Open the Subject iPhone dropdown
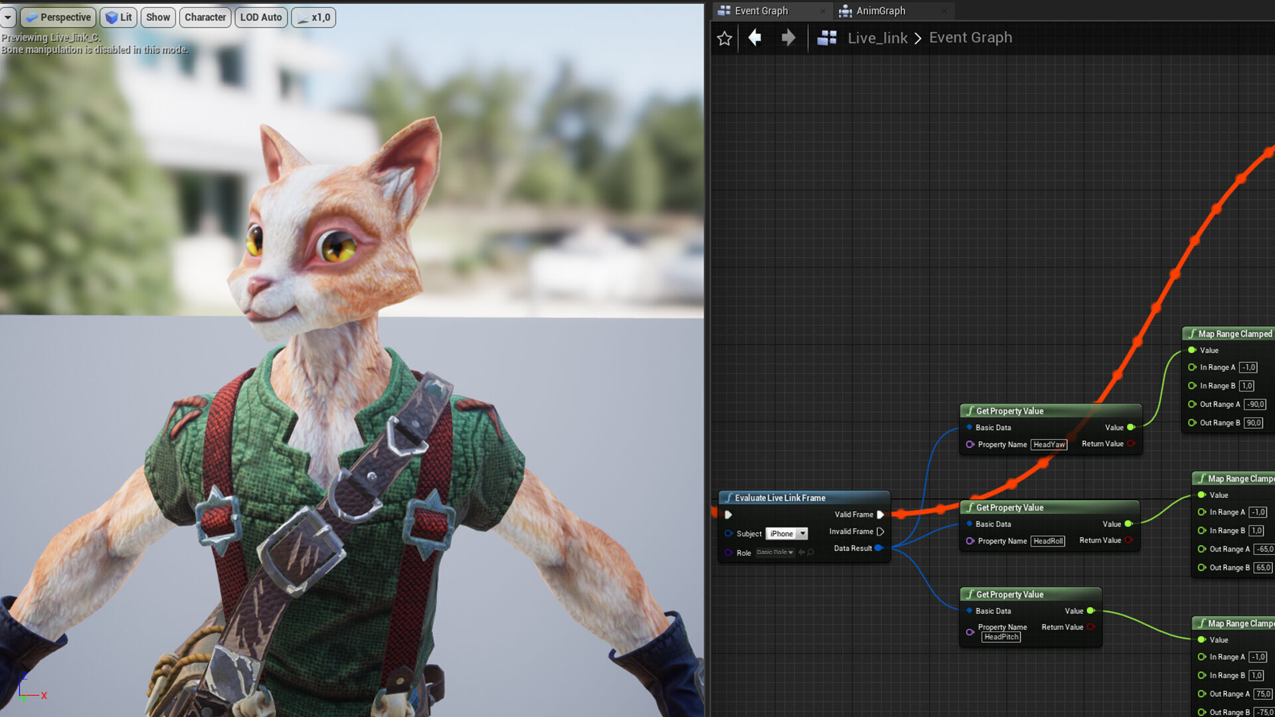The width and height of the screenshot is (1275, 717). point(787,534)
